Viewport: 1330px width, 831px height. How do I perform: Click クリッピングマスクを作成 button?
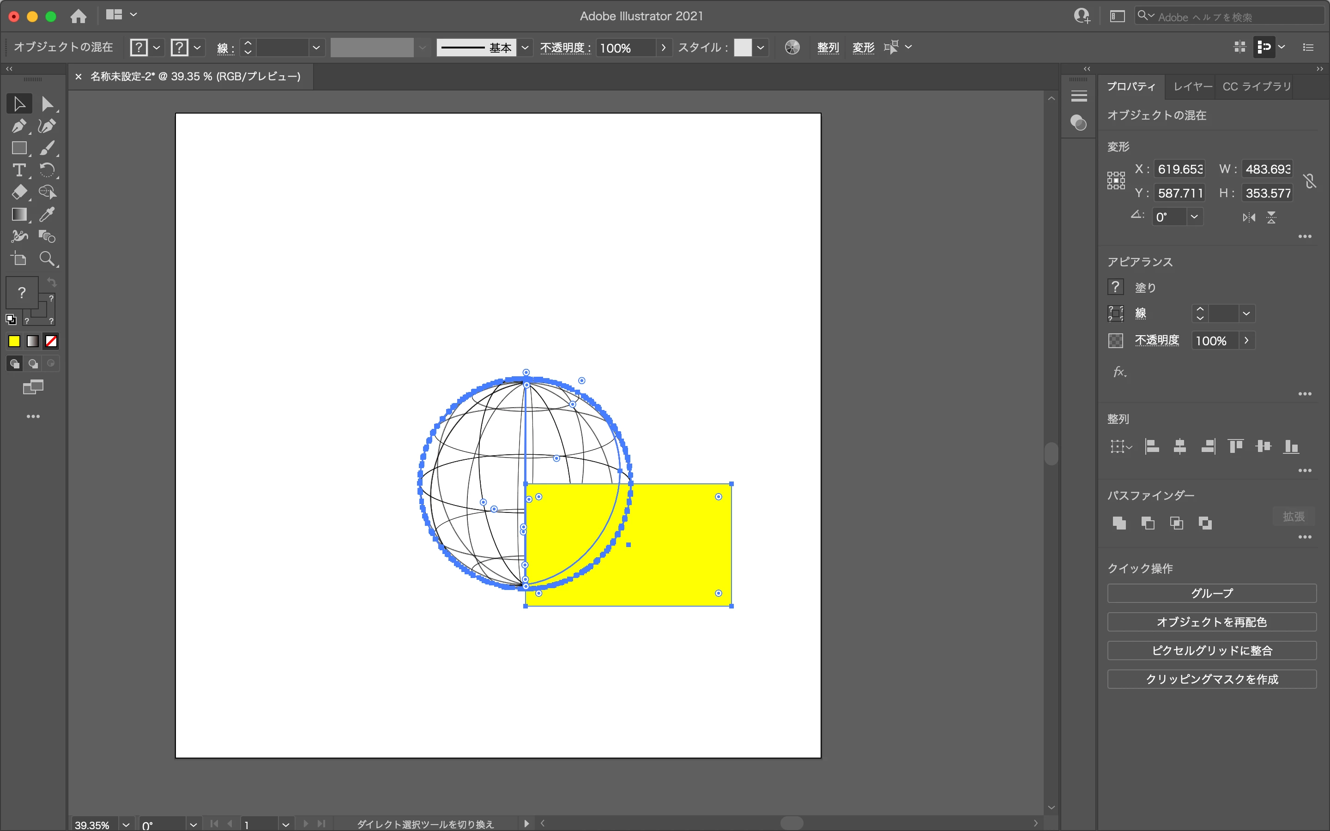[1211, 679]
